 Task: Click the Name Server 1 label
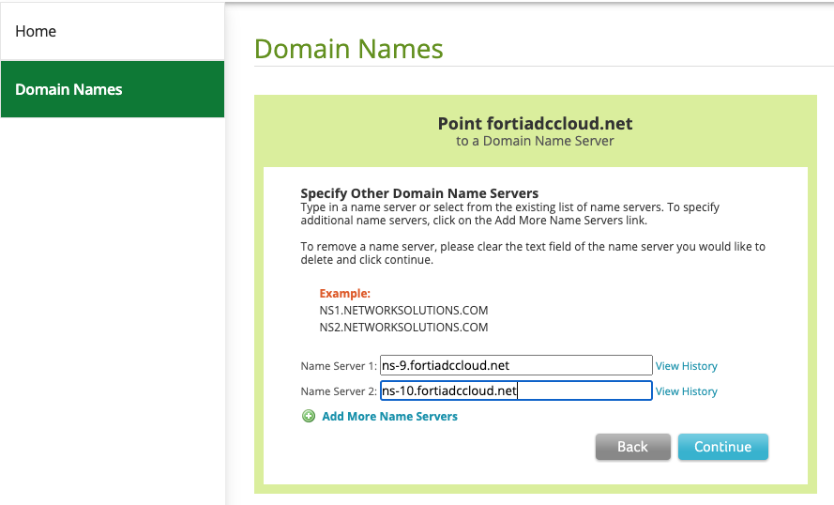[338, 366]
